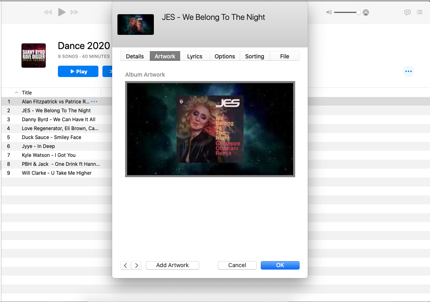This screenshot has width=430, height=302.
Task: Select track Danny Byrd - We Can Have It All
Action: [x=58, y=120]
